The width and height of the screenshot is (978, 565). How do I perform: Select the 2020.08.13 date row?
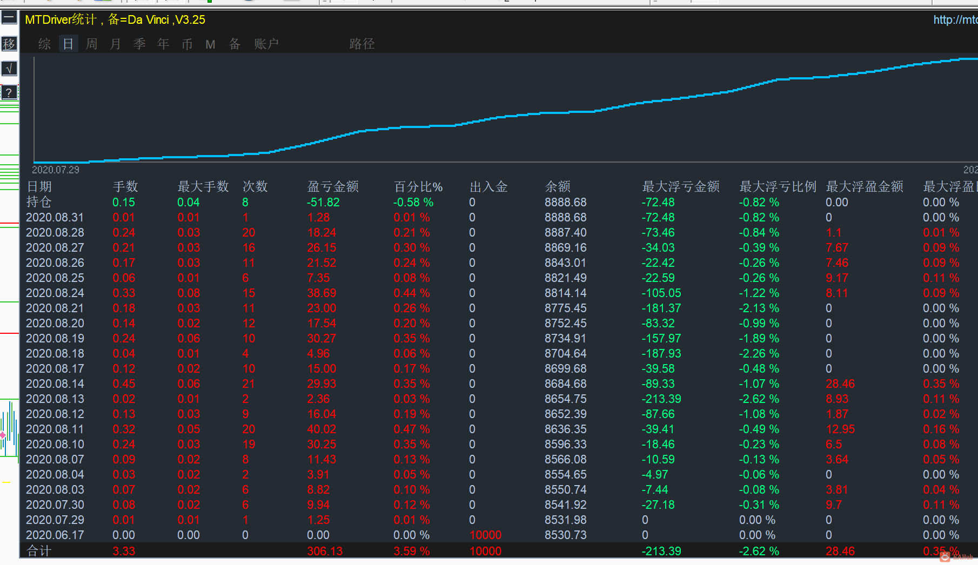click(55, 399)
